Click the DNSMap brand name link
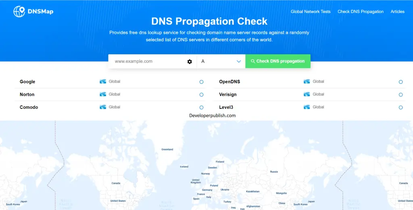 point(41,12)
